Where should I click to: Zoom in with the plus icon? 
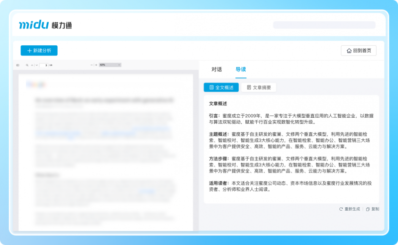click(x=96, y=65)
